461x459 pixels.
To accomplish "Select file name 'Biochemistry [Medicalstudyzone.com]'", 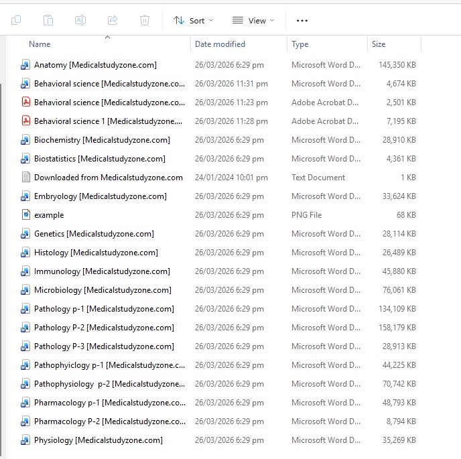I will click(x=102, y=140).
